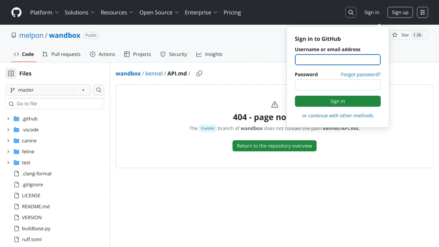Click the file icon next to README.md
Screen dimensions: 439x247
[x=16, y=207]
